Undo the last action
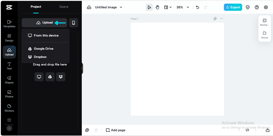 coord(197,7)
